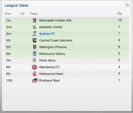Image resolution: width=133 pixels, height=113 pixels.
Task: Open Newcastle United Jets team name
Action: point(55,20)
